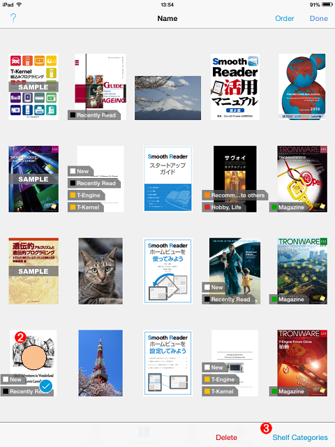Select the Tokyo Tower photo book
The image size is (335, 447).
[100, 363]
